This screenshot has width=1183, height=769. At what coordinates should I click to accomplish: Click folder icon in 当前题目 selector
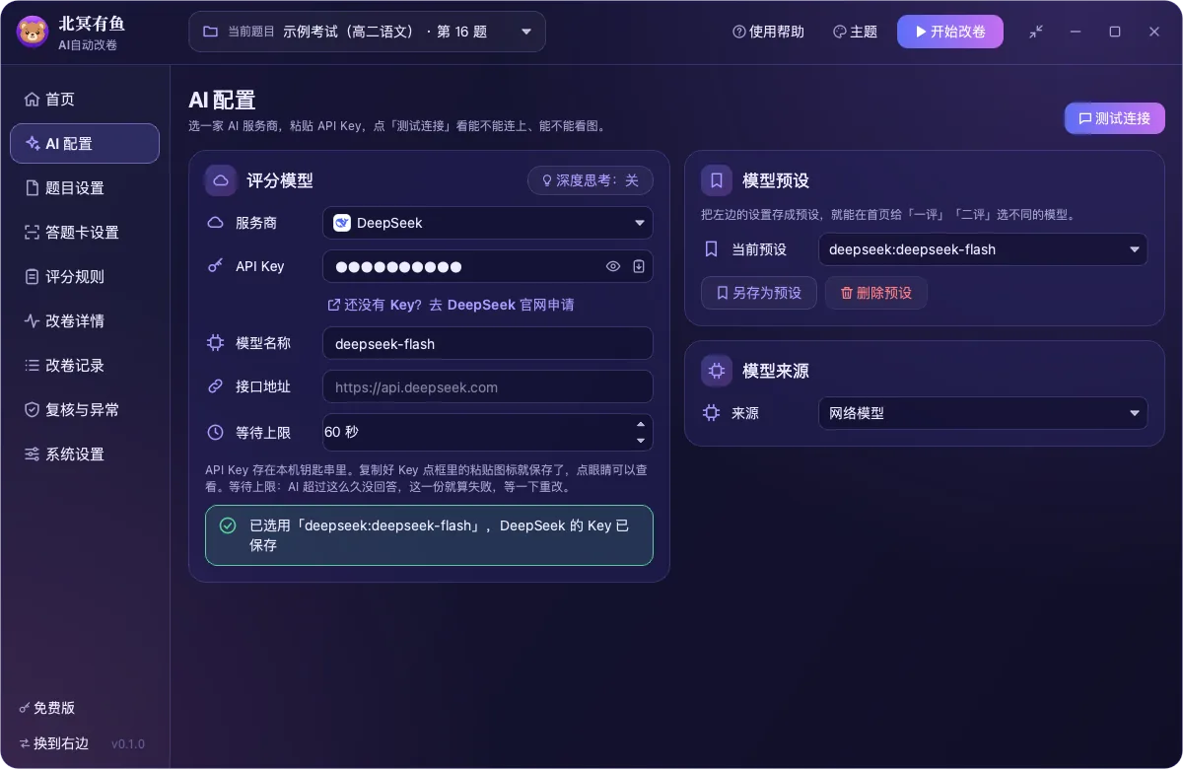pyautogui.click(x=210, y=32)
